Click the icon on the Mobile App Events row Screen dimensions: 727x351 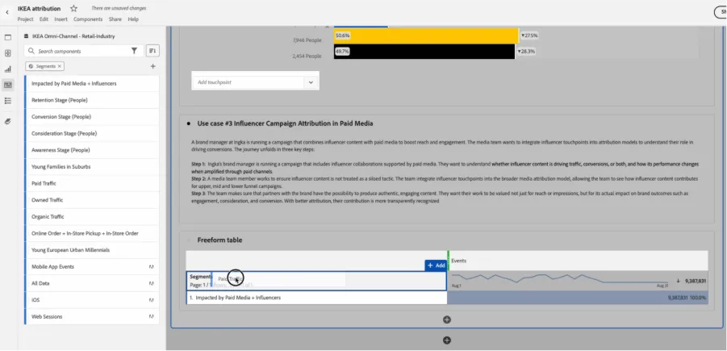pos(151,266)
